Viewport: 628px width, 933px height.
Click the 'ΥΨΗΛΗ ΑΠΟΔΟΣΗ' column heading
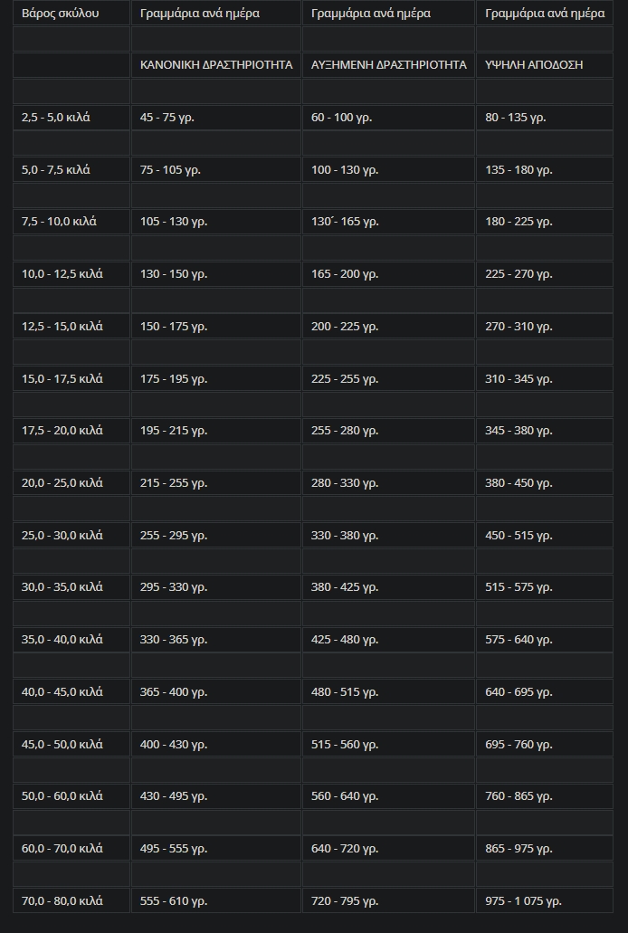pos(545,65)
